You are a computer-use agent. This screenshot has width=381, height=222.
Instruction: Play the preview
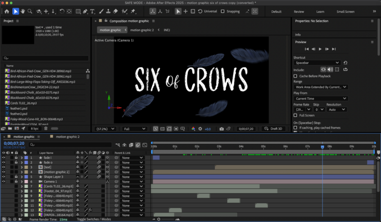(320, 49)
